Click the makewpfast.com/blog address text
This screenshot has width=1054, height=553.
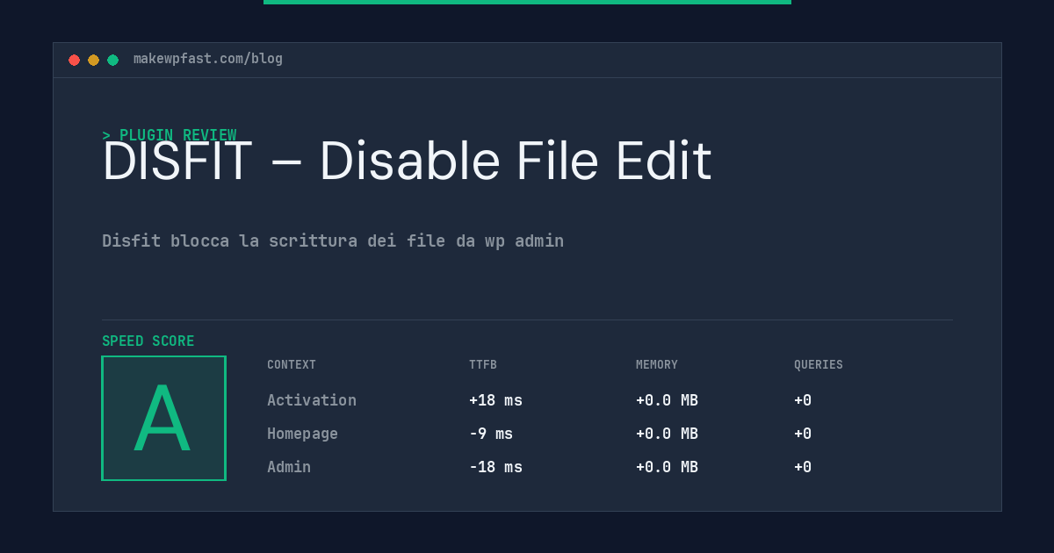click(x=208, y=59)
